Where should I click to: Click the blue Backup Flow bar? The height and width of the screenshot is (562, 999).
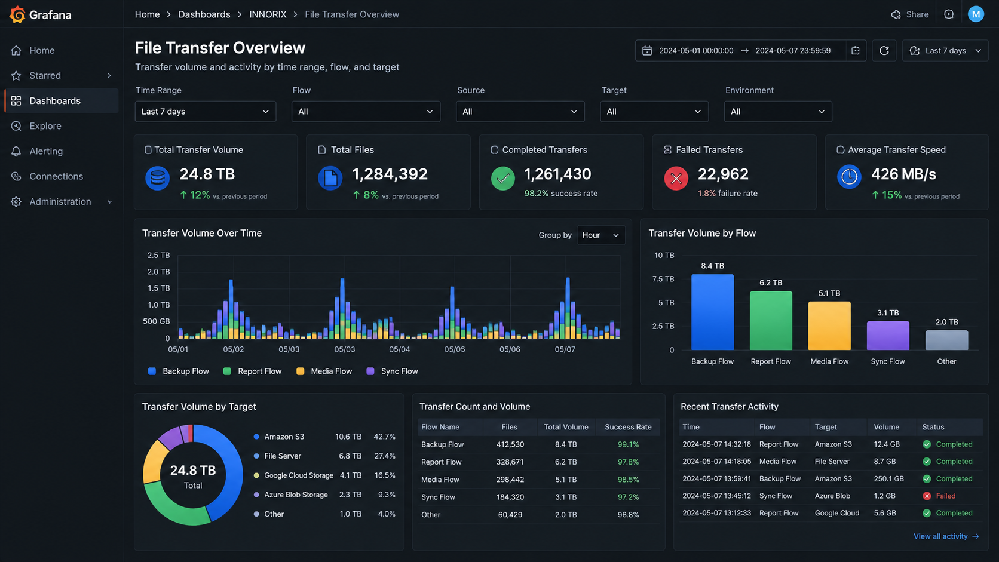point(712,312)
